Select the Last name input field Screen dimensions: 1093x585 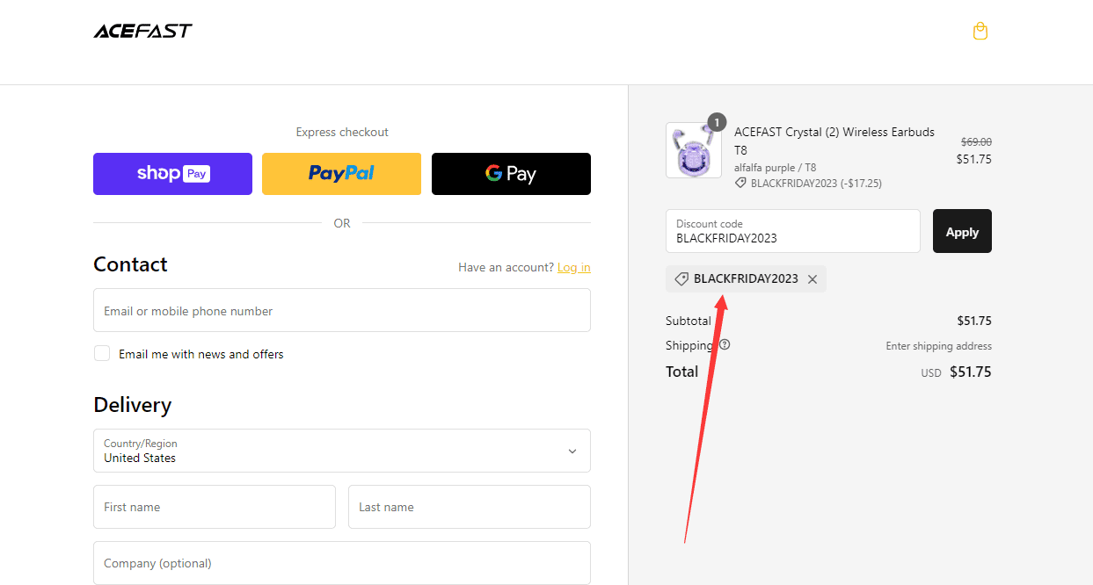(469, 507)
